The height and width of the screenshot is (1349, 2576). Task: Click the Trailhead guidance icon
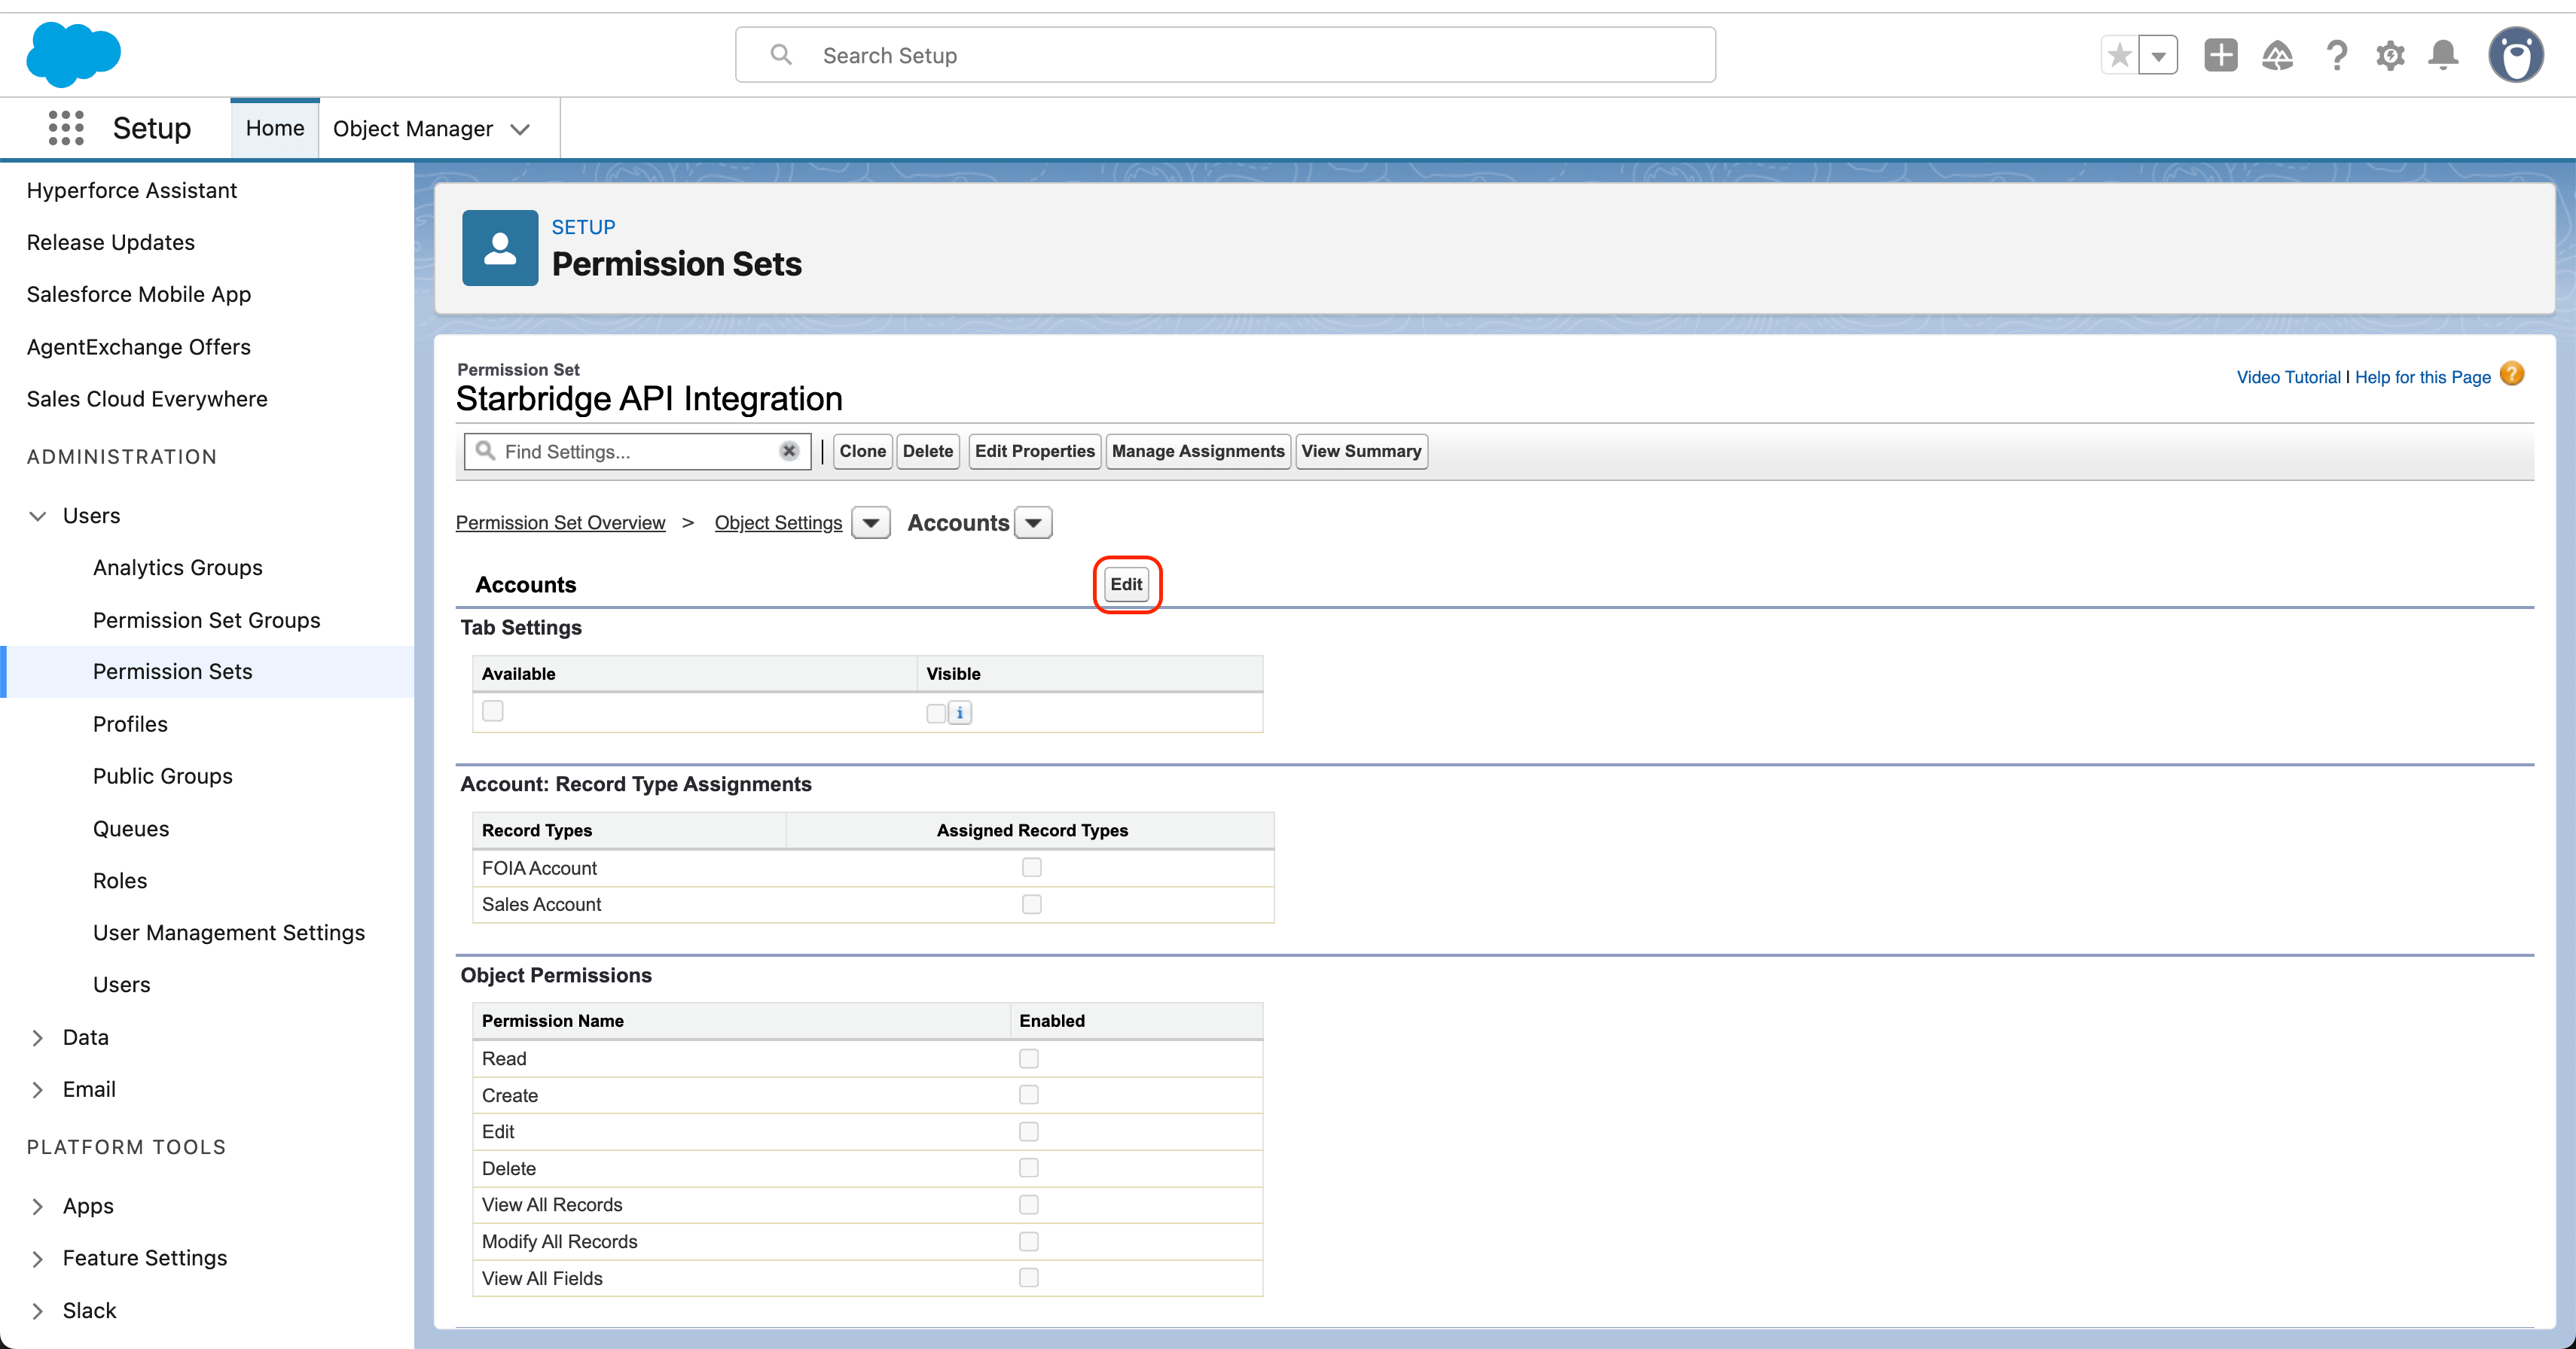click(2277, 55)
